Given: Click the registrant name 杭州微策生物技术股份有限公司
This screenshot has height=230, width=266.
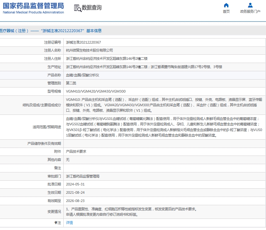Looking at the screenshot, I should (x=89, y=50).
